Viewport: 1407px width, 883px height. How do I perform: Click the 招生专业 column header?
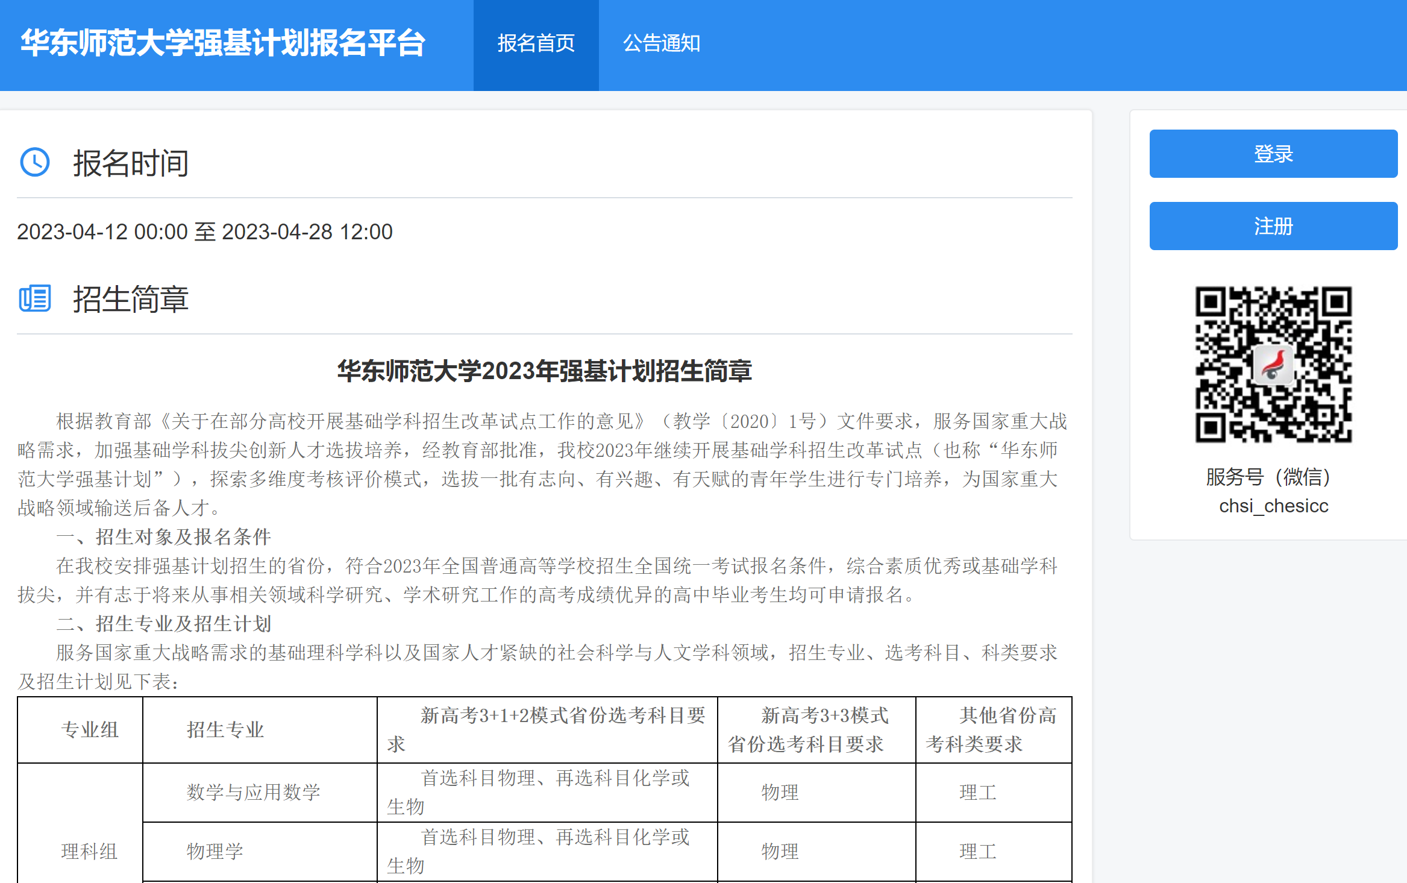coord(225,730)
